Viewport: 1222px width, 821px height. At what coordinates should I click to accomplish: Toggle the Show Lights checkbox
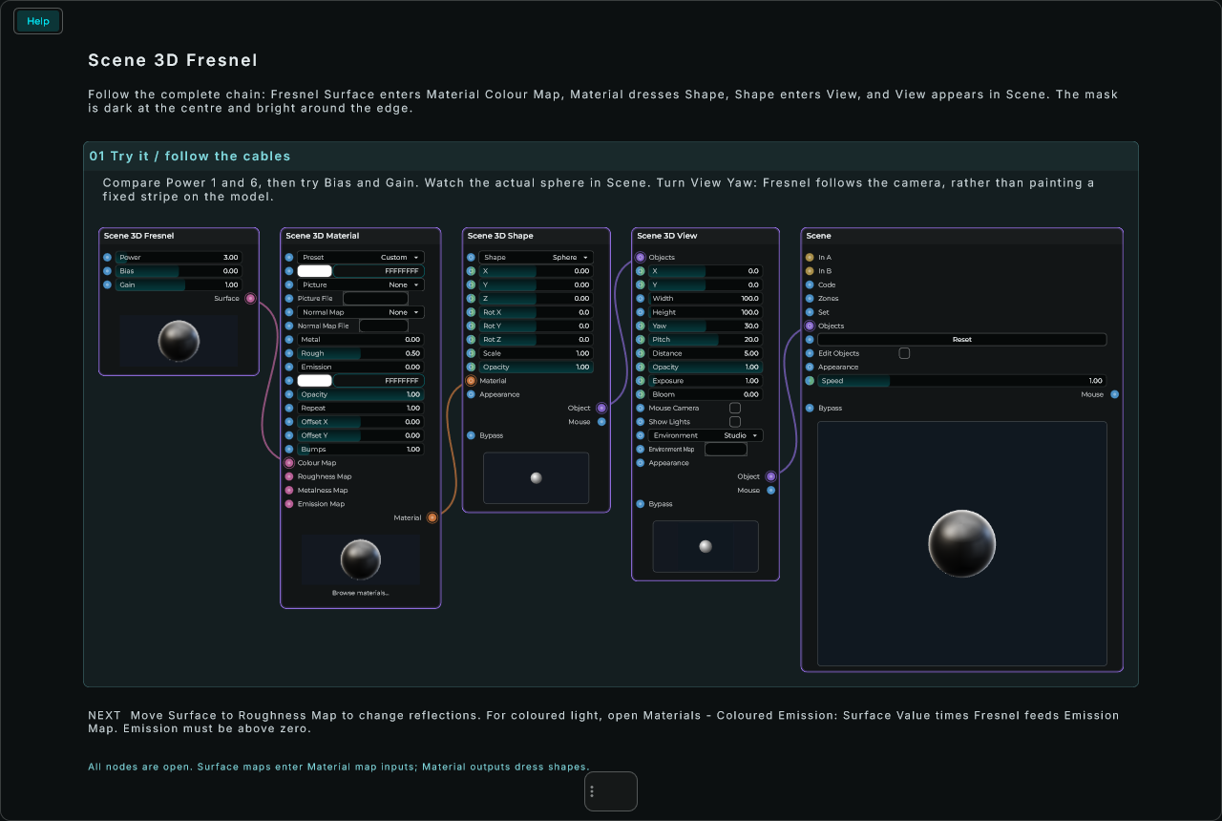(735, 422)
